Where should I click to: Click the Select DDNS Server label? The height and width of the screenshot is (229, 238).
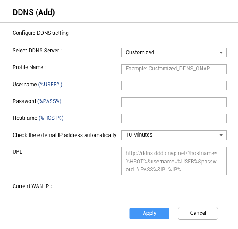37,51
